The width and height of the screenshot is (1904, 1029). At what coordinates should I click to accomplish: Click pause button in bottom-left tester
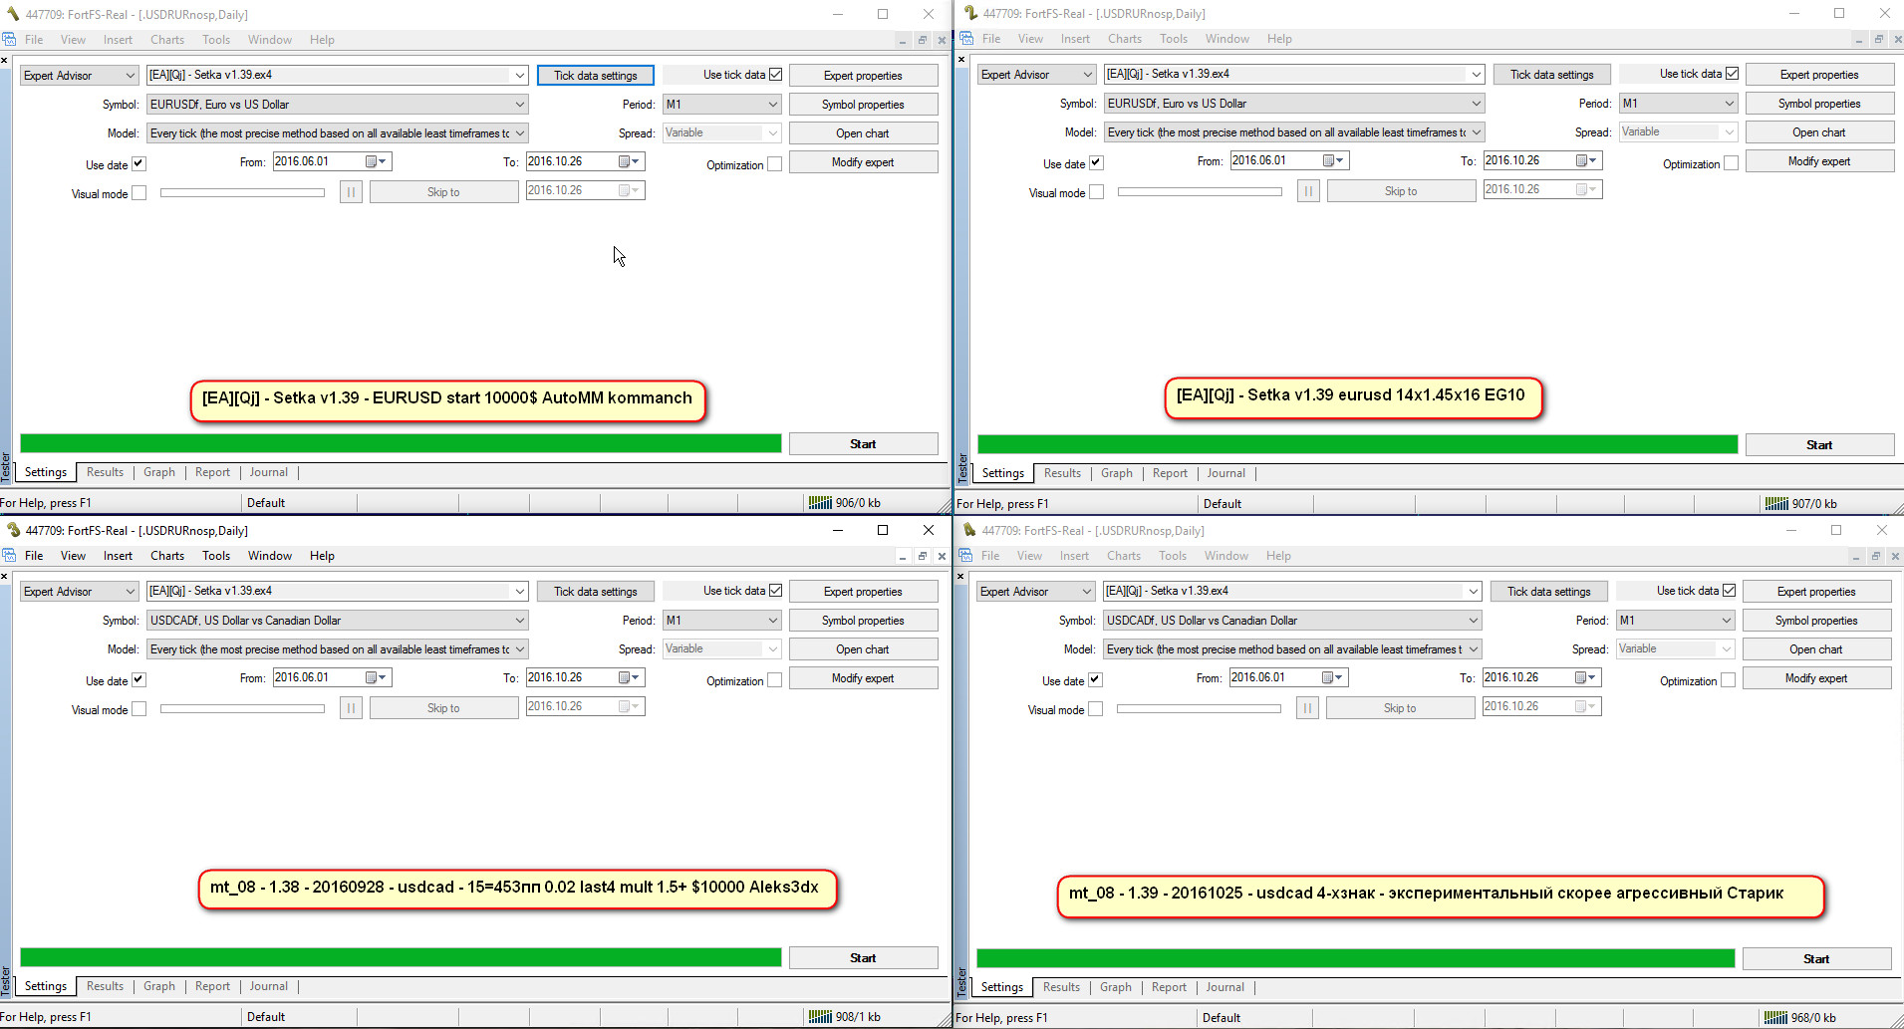[351, 708]
